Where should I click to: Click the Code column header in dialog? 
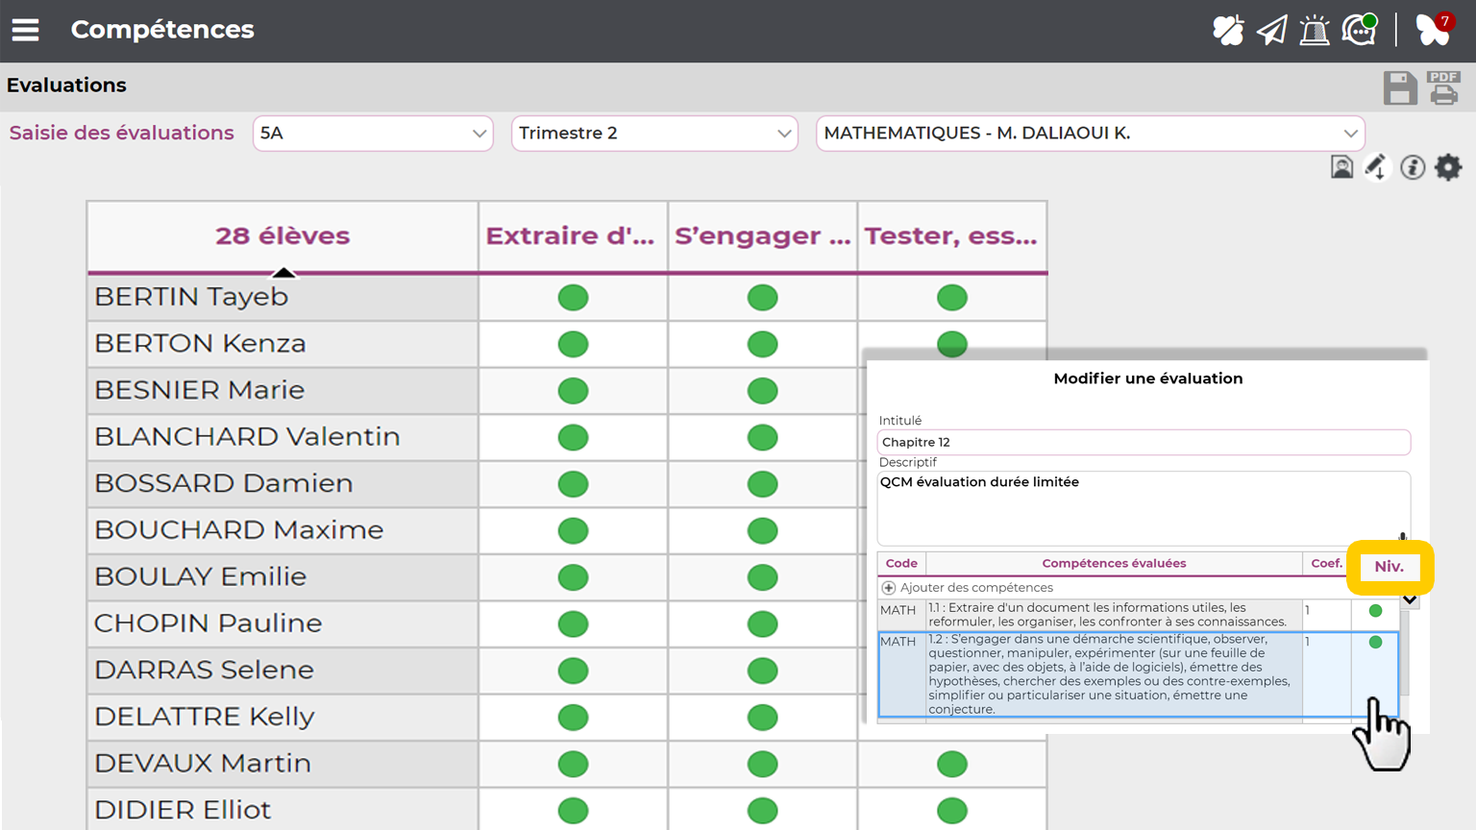[x=901, y=564]
